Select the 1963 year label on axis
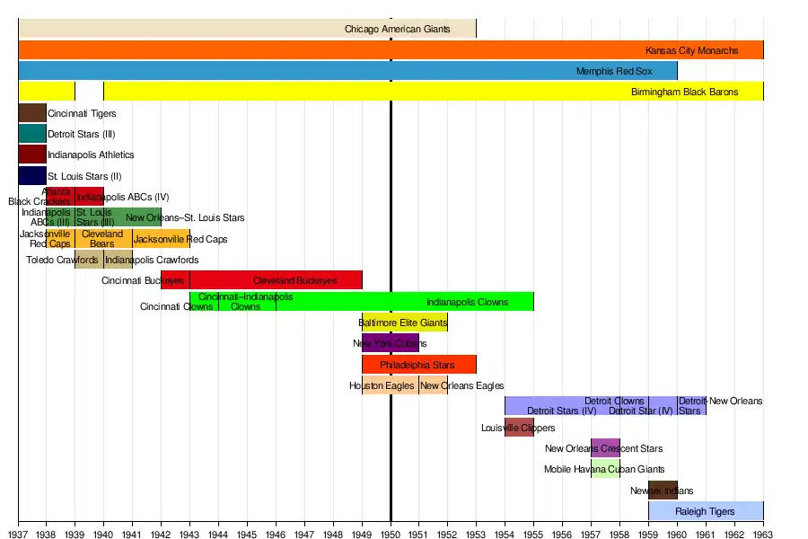This screenshot has height=539, width=808. (763, 532)
